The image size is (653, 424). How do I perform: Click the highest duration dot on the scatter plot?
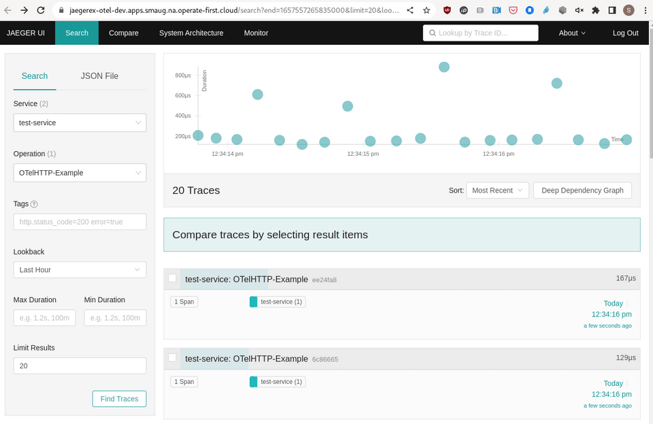pyautogui.click(x=444, y=67)
